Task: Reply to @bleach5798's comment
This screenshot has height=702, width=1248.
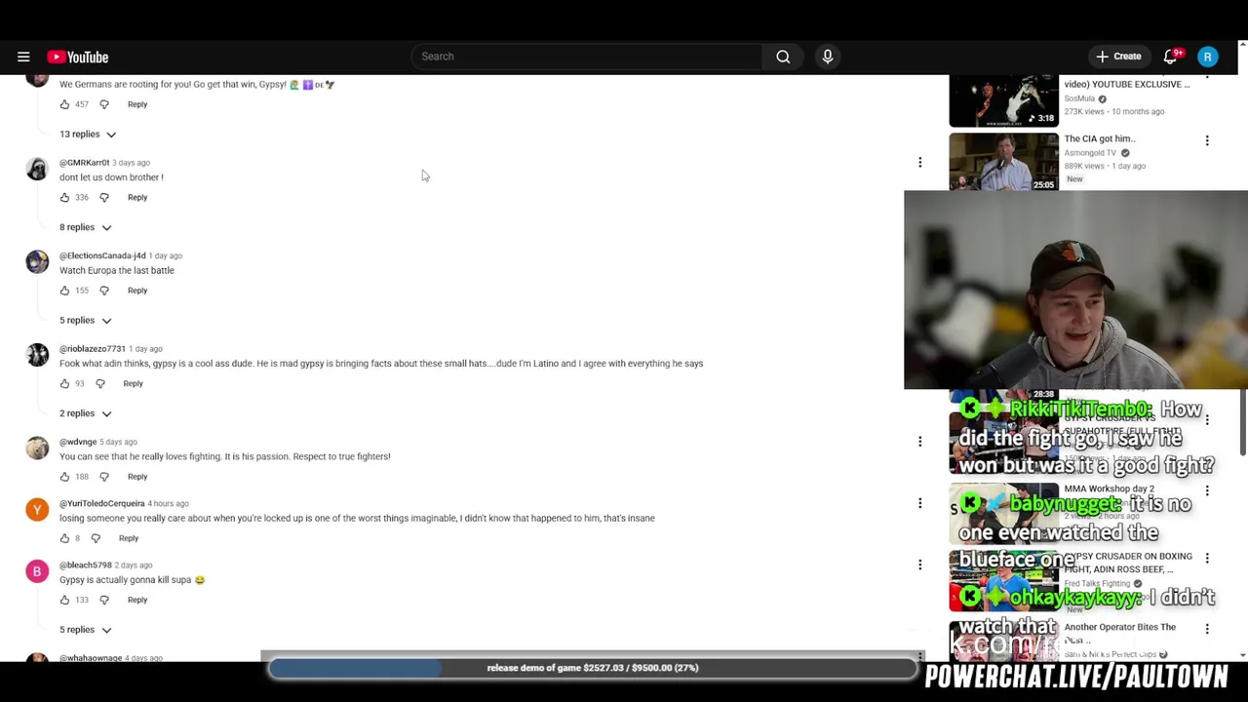Action: tap(137, 600)
